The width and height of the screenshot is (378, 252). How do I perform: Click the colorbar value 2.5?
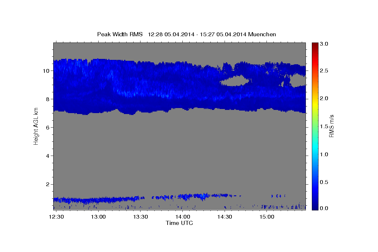coord(325,71)
